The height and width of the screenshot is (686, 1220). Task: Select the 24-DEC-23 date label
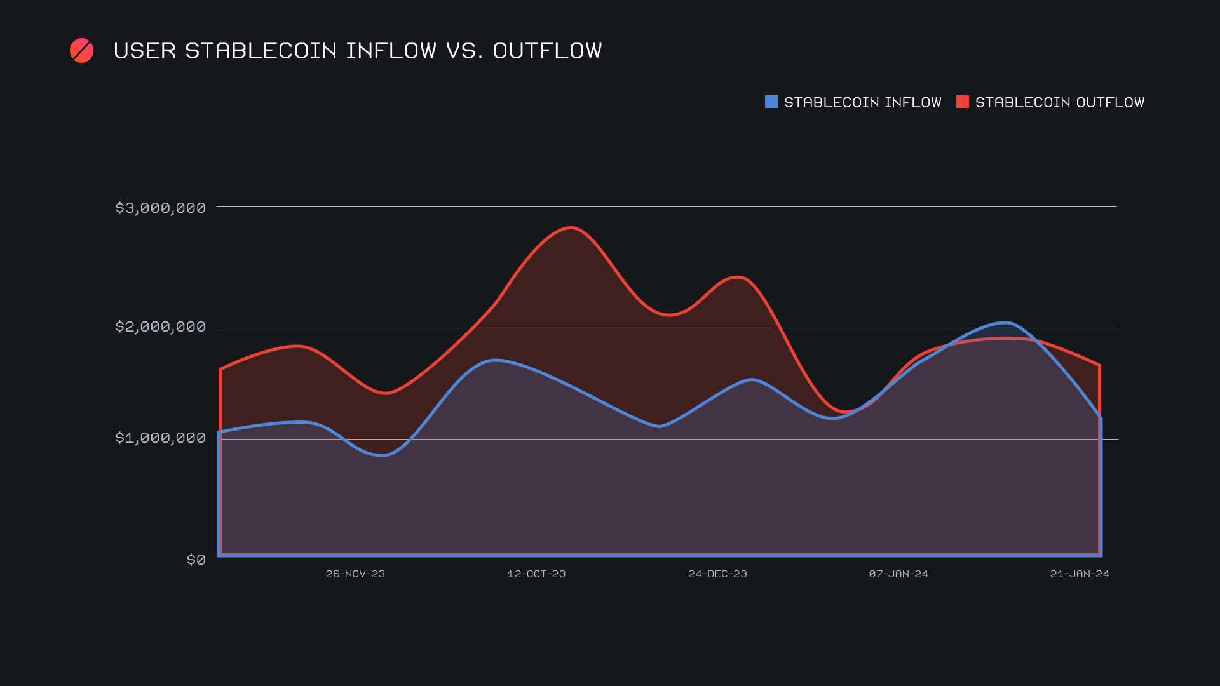(717, 574)
